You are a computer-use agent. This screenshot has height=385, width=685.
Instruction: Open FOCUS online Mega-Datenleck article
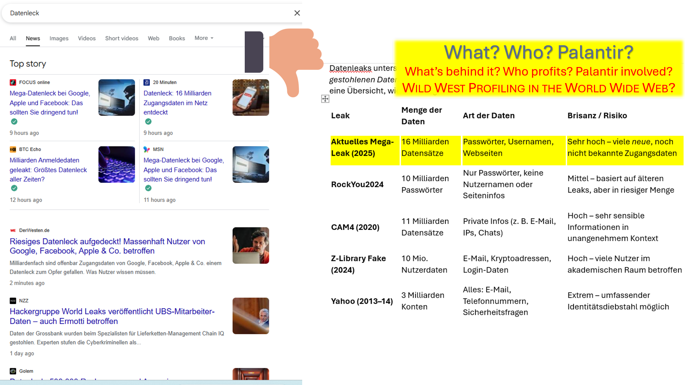click(x=50, y=103)
